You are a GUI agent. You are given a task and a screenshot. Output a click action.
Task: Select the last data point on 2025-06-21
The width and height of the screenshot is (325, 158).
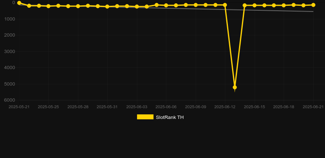click(313, 5)
